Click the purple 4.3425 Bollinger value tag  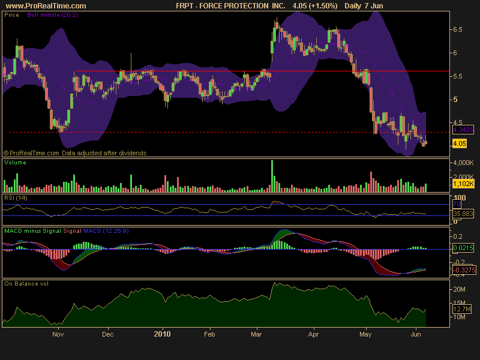[463, 130]
